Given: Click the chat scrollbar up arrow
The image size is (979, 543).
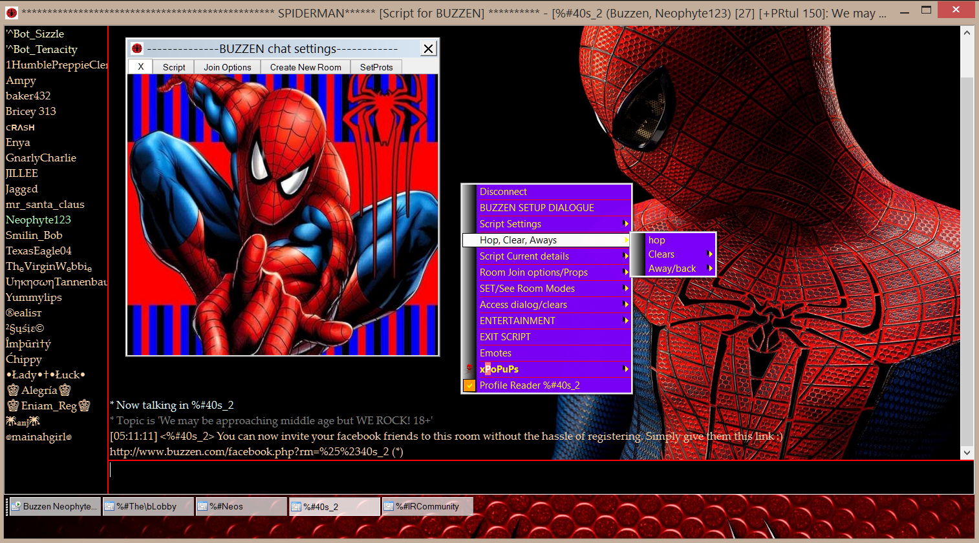Looking at the screenshot, I should pos(967,32).
